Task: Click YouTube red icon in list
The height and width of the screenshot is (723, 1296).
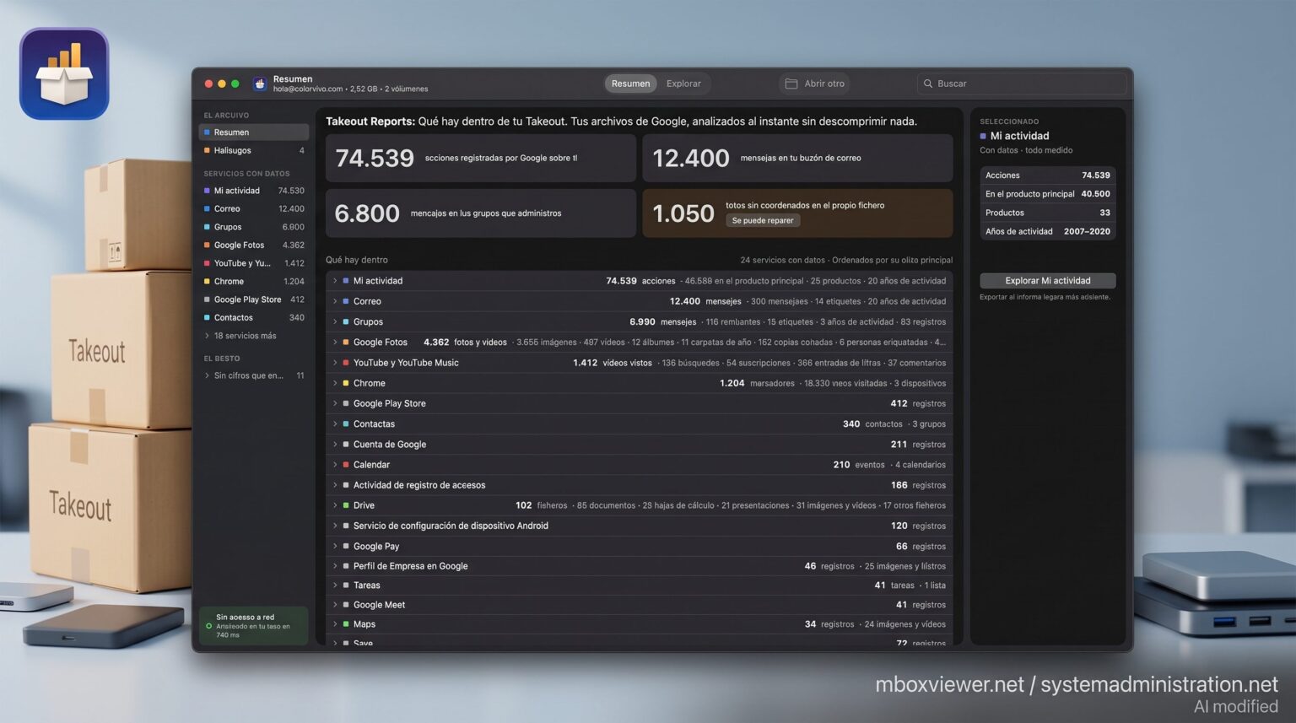Action: (x=346, y=363)
